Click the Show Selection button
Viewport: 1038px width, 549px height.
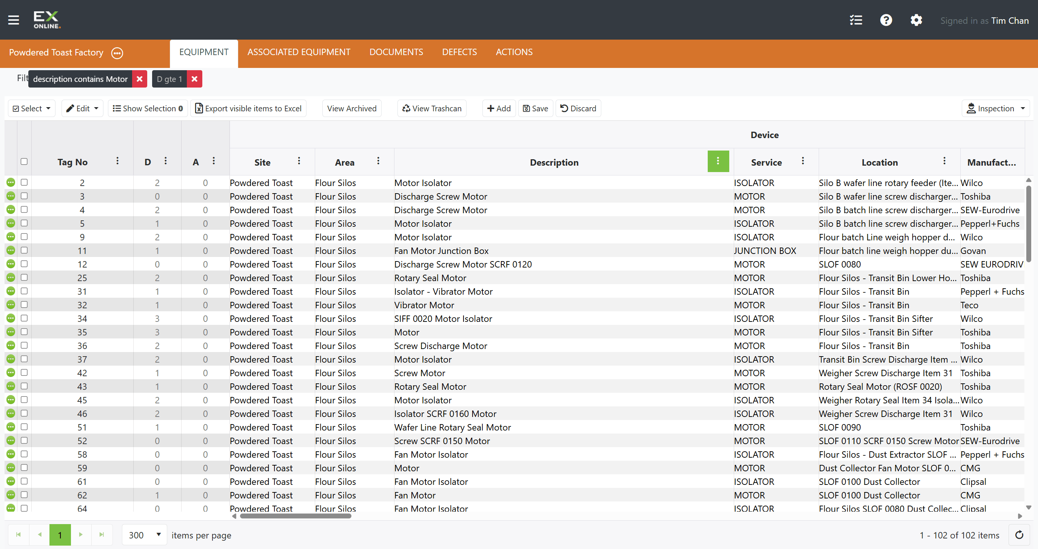point(148,108)
